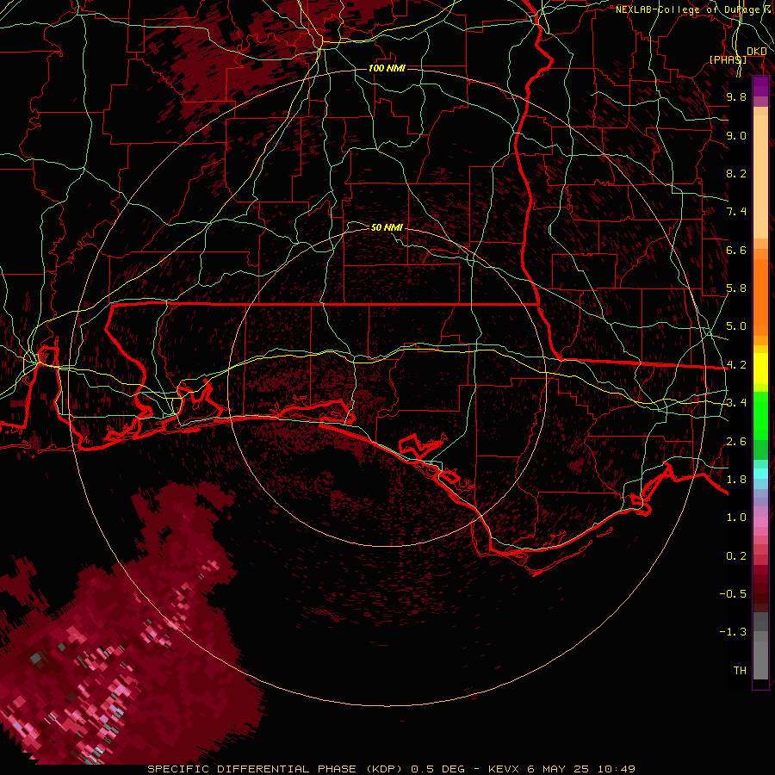Click the 5.0 scale value
Screen dimensions: 775x775
[736, 326]
